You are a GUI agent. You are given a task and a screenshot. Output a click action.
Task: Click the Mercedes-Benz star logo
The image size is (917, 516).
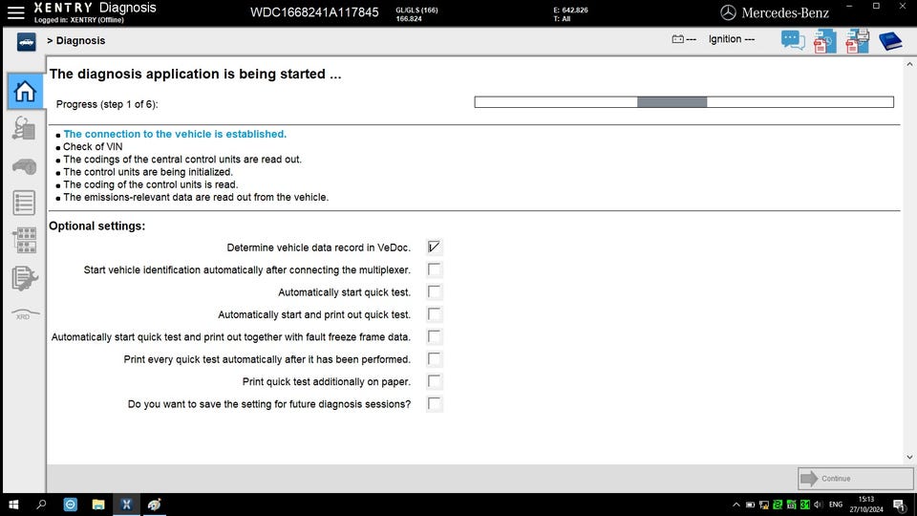coord(728,12)
